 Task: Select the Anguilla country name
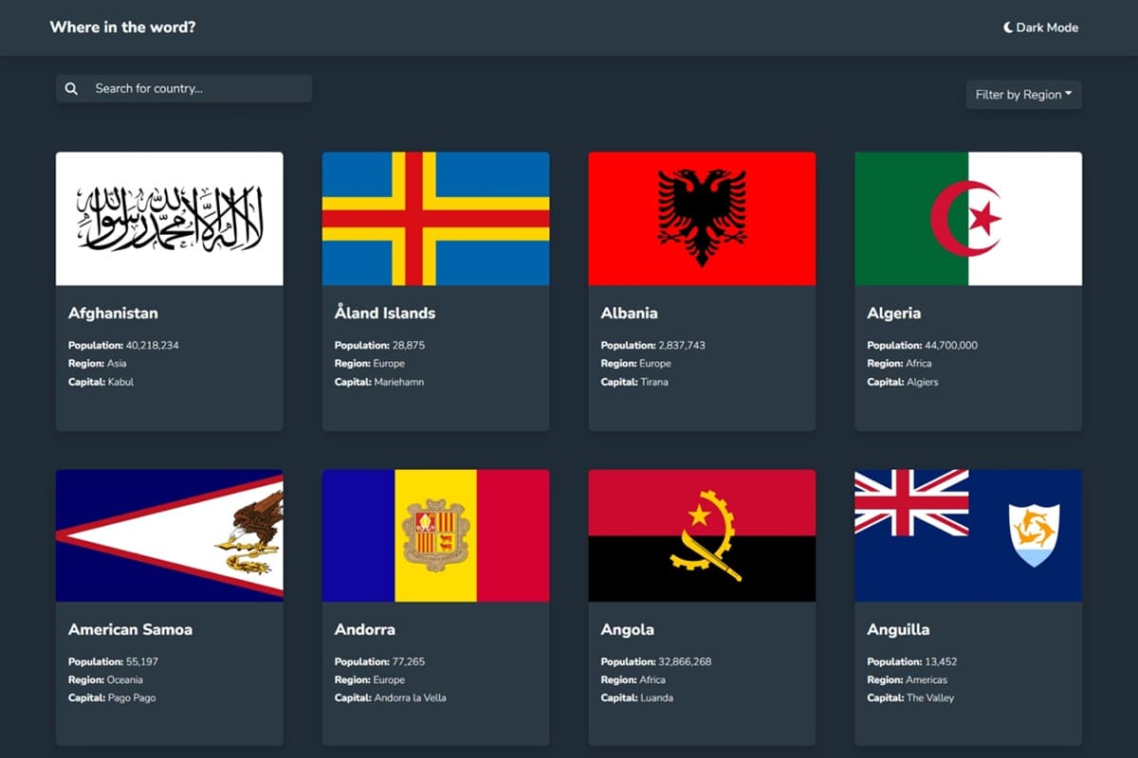click(x=898, y=630)
